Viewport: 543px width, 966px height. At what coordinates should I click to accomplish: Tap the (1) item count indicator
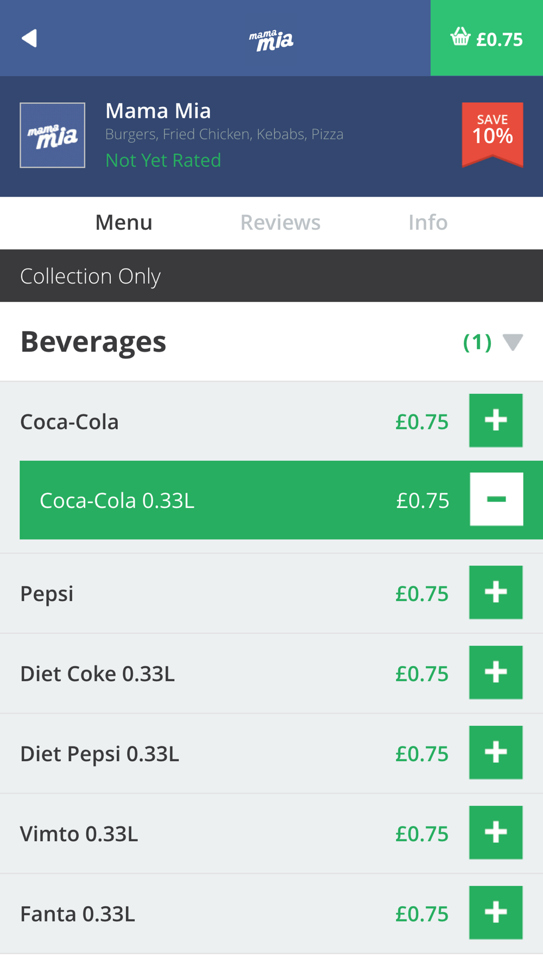477,342
